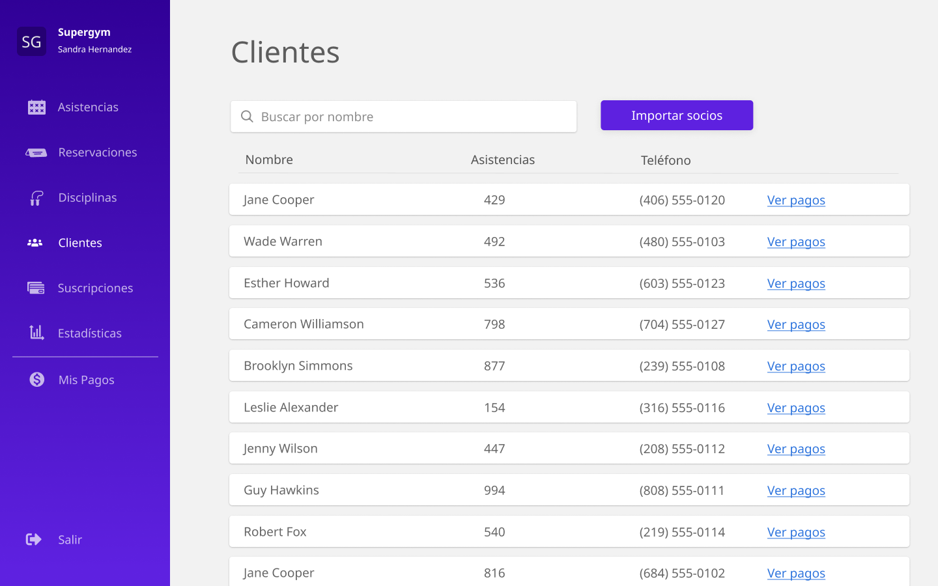
Task: Click attendance count 798
Action: tap(494, 324)
